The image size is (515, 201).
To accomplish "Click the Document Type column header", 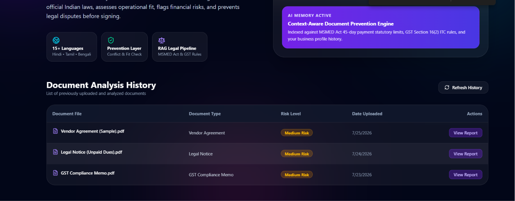I will pyautogui.click(x=205, y=114).
